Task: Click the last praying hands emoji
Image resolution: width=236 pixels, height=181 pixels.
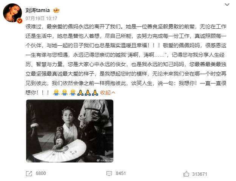Action: click(95, 93)
